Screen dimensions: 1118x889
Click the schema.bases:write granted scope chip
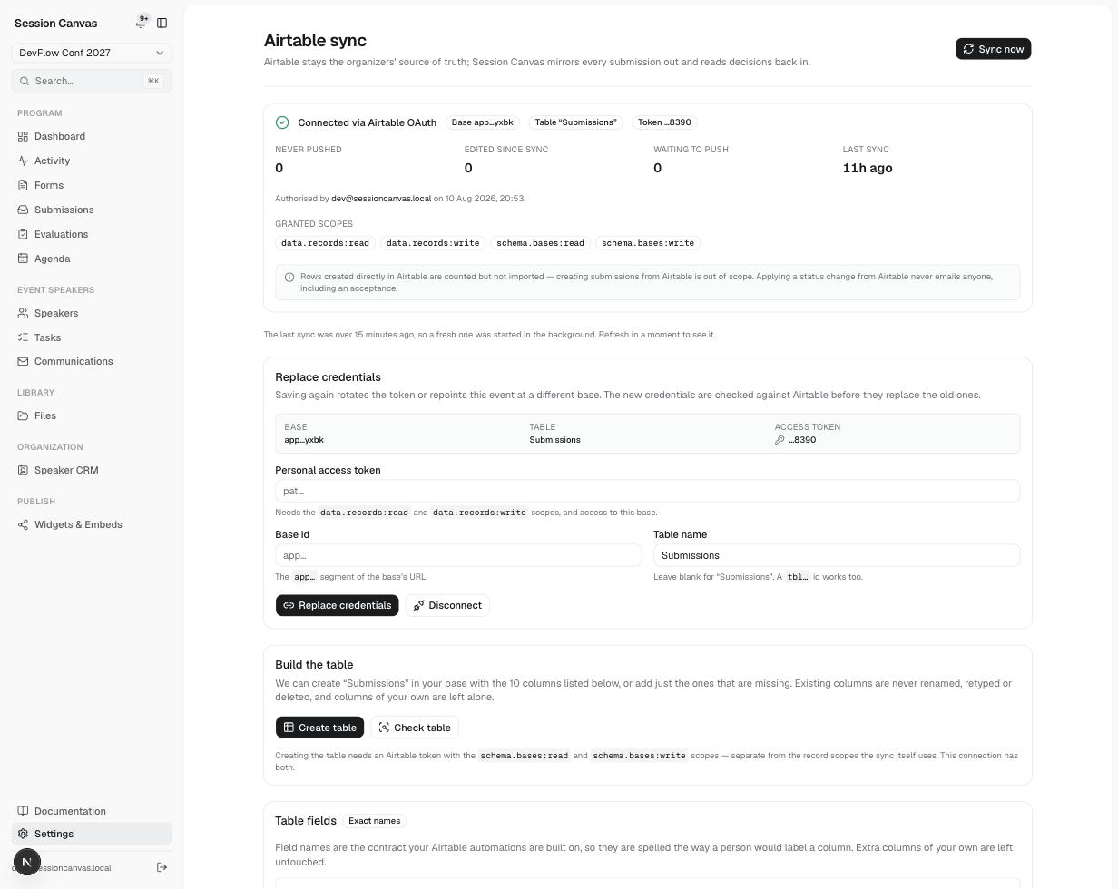pyautogui.click(x=648, y=243)
